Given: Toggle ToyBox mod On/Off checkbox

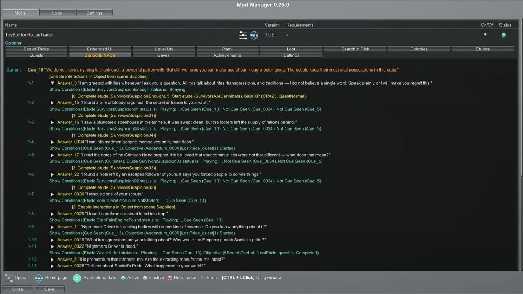Looking at the screenshot, I should [485, 34].
